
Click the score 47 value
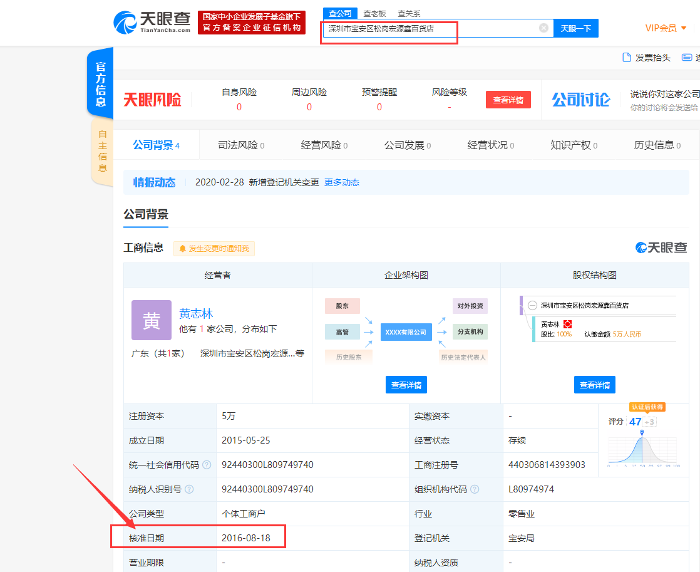click(x=635, y=422)
